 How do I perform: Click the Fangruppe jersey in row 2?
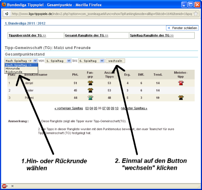90,90
